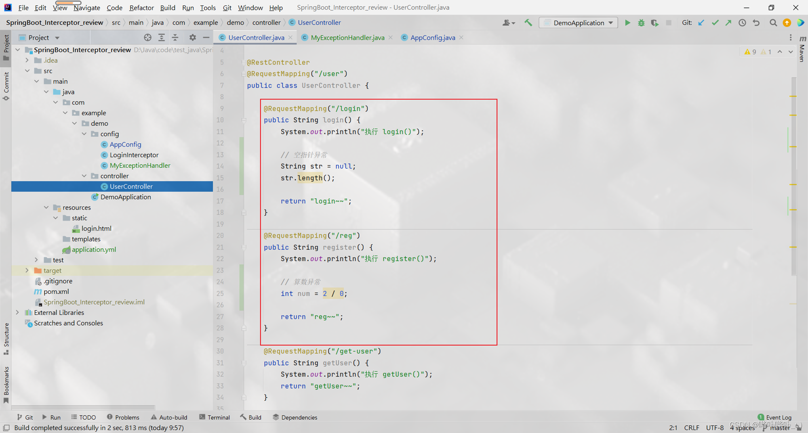Commit changes with the green checkmark icon
The height and width of the screenshot is (433, 808).
click(715, 23)
